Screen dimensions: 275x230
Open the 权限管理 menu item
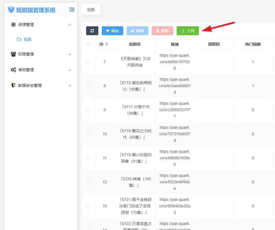click(x=41, y=54)
